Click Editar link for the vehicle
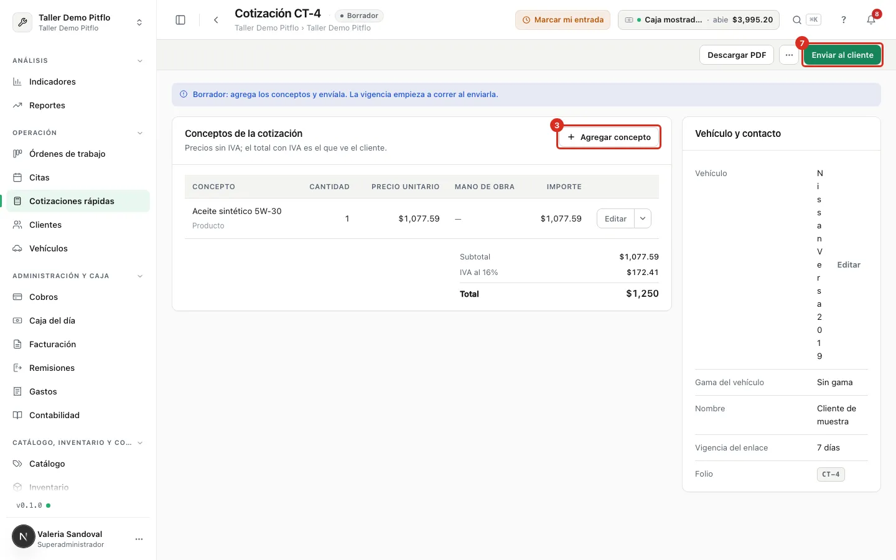896x560 pixels. pos(849,265)
